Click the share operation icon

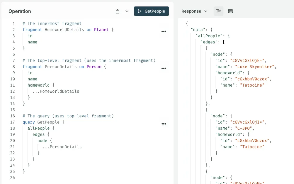pyautogui.click(x=118, y=11)
